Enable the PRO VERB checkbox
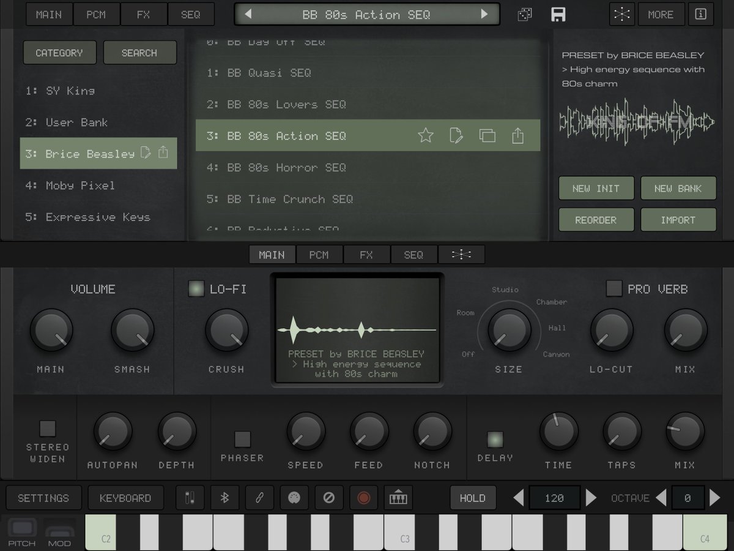 click(x=614, y=288)
